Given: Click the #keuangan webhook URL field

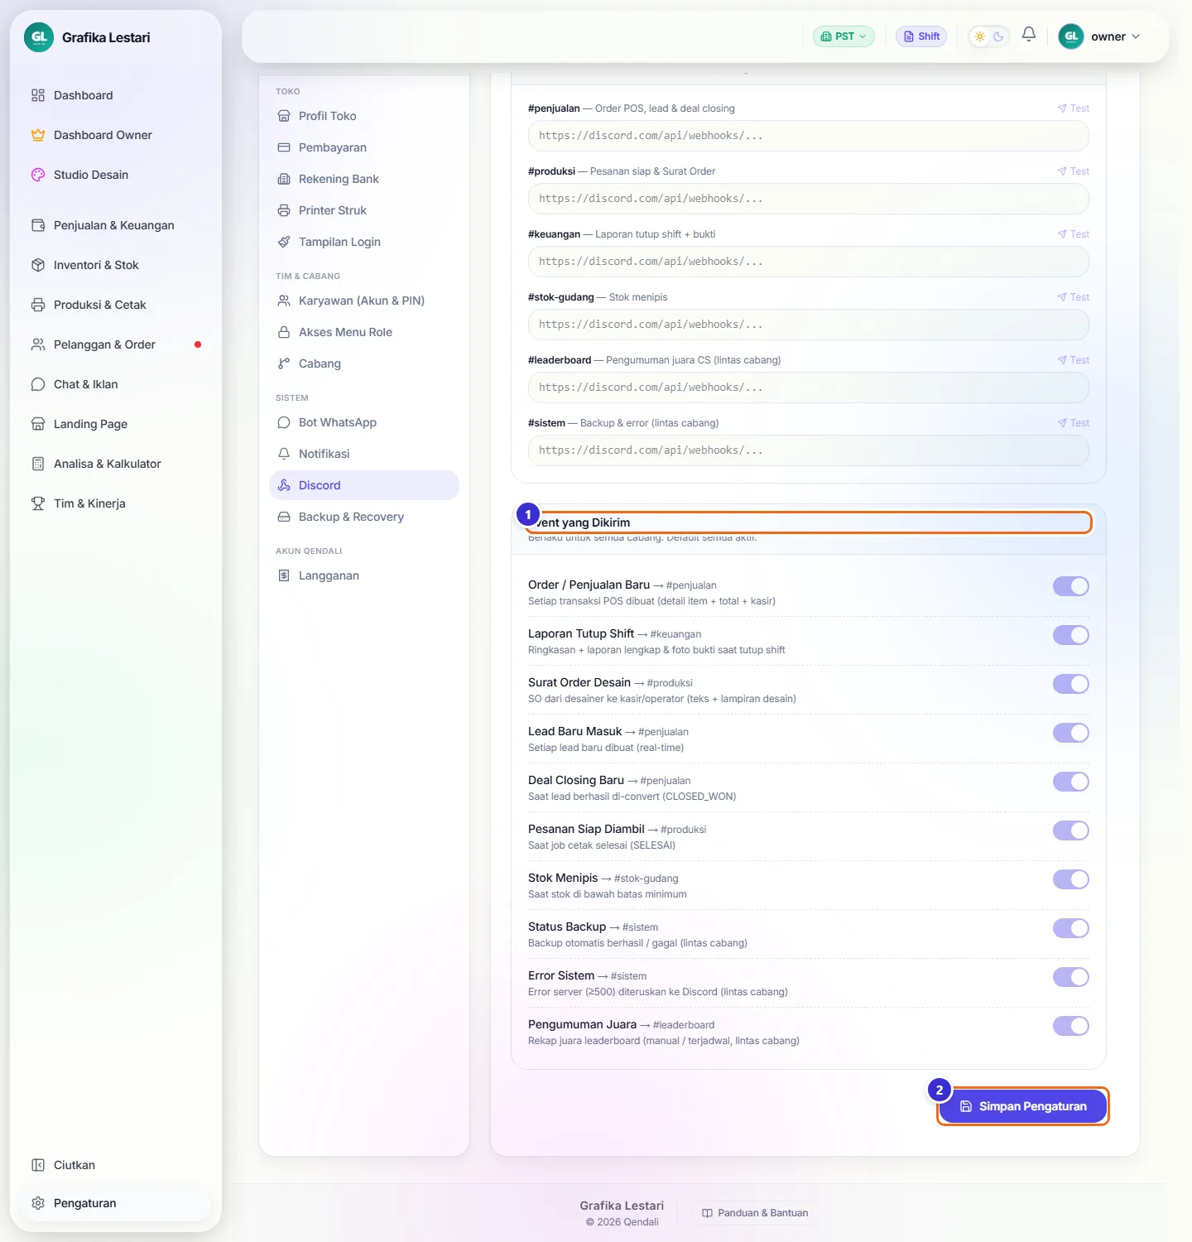Looking at the screenshot, I should point(809,262).
